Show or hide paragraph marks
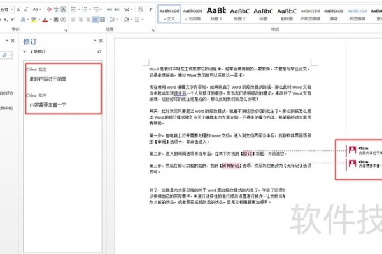Viewport: 382px width, 254px height. [151, 10]
